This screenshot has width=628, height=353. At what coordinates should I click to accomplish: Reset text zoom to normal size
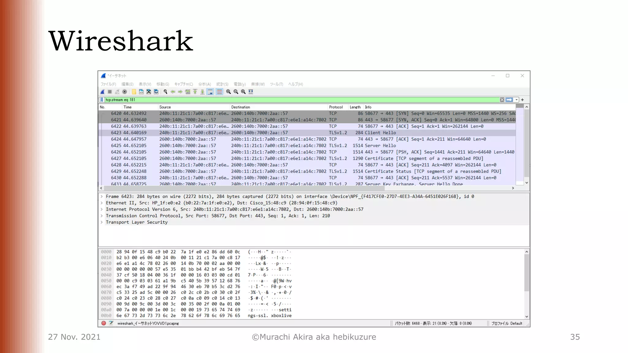pyautogui.click(x=243, y=92)
